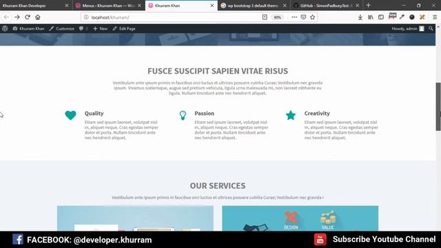Viewport: 441px width, 248px height.
Task: Open page actions three-dot menu
Action: click(294, 17)
